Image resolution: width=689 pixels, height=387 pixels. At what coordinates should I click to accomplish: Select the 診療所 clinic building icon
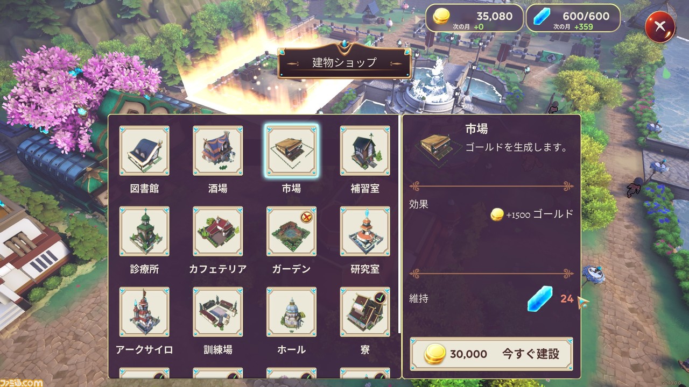pos(144,231)
